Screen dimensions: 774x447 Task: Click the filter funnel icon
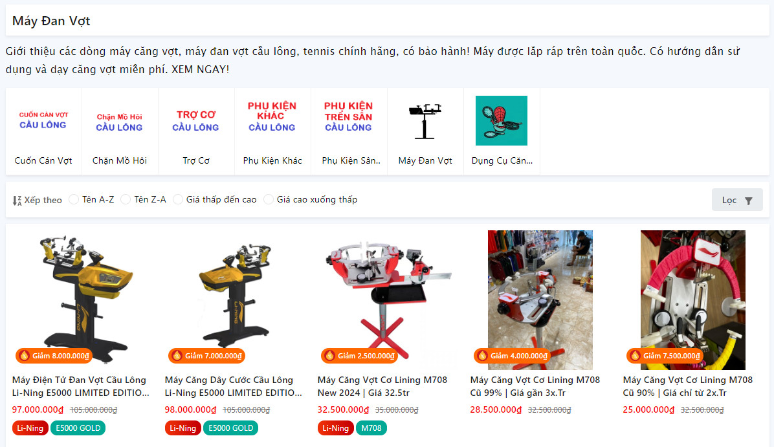pos(748,201)
